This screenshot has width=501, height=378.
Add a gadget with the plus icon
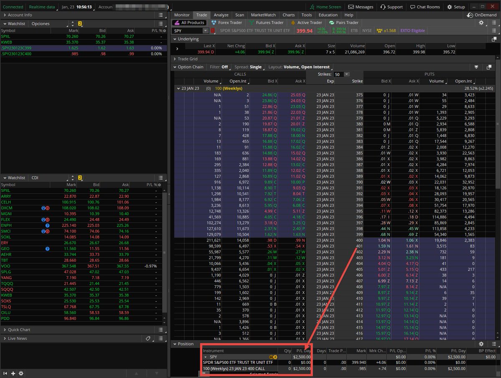point(13,373)
